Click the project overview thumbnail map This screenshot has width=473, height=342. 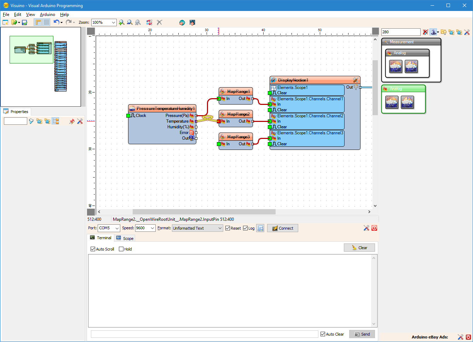[40, 67]
